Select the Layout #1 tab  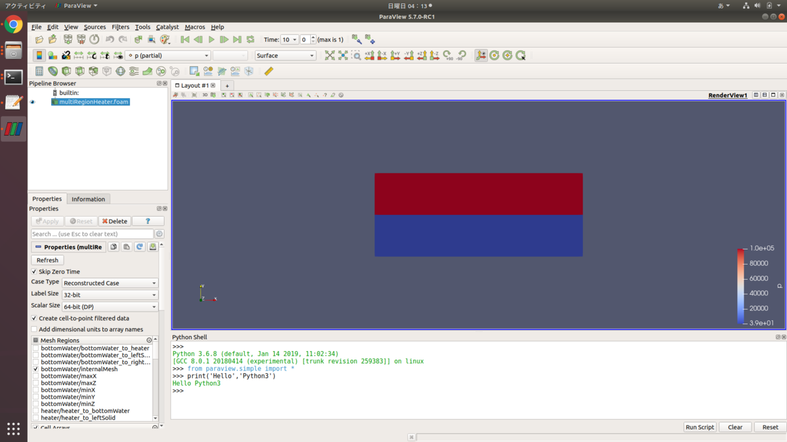[195, 86]
